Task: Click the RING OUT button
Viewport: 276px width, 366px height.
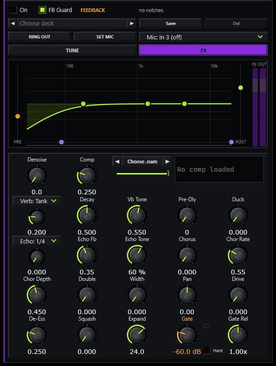Action: [39, 37]
